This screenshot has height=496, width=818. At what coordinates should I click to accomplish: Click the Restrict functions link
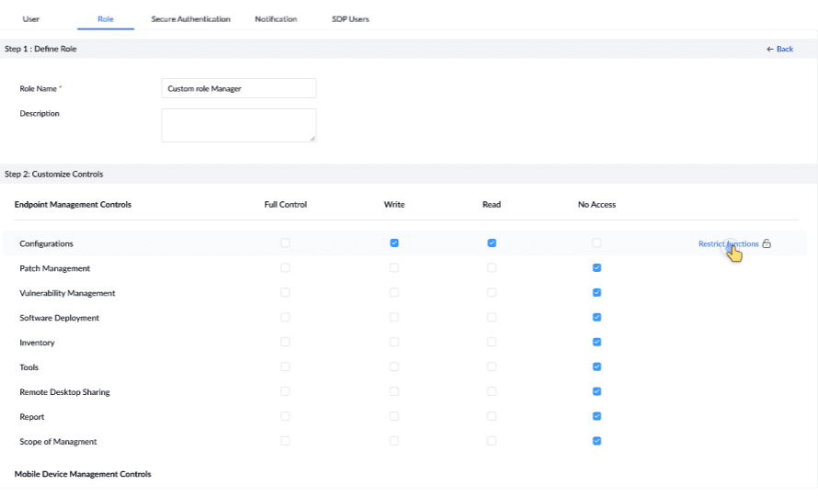click(x=728, y=243)
